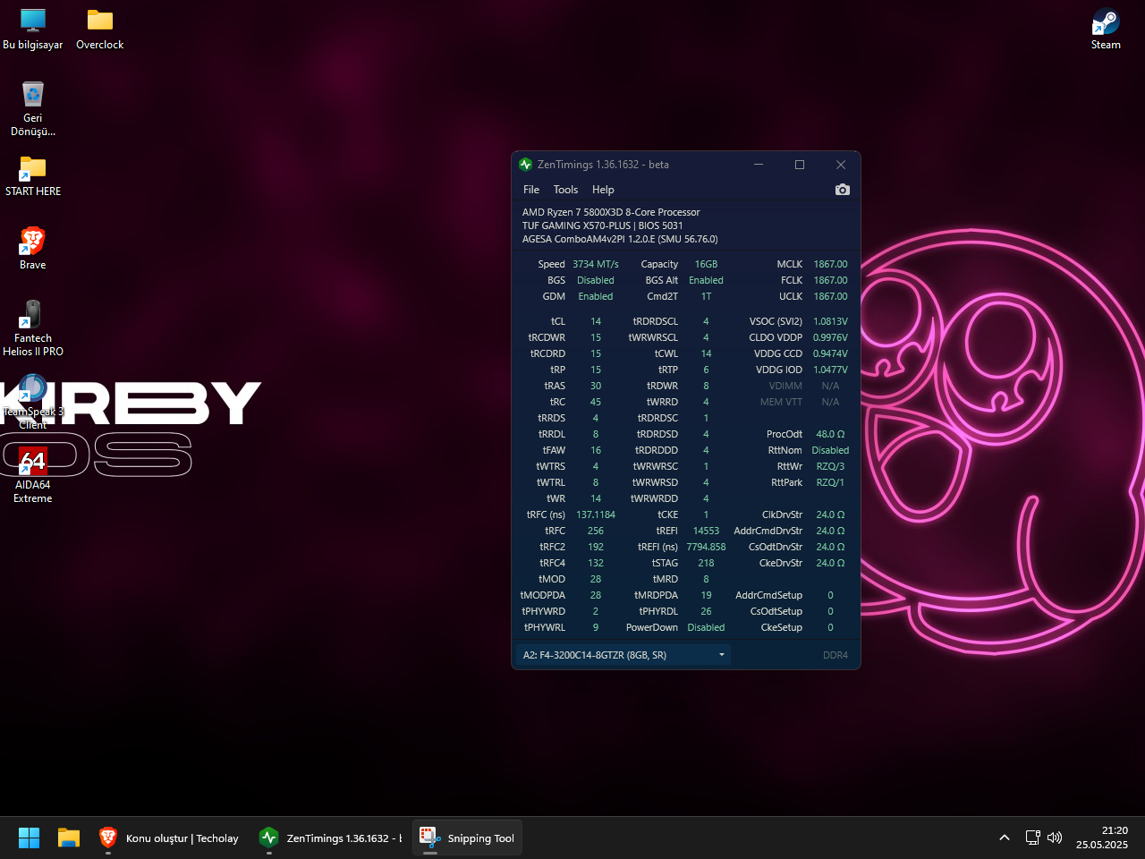Select the START HERE folder shortcut
This screenshot has height=859, width=1145.
(x=33, y=176)
